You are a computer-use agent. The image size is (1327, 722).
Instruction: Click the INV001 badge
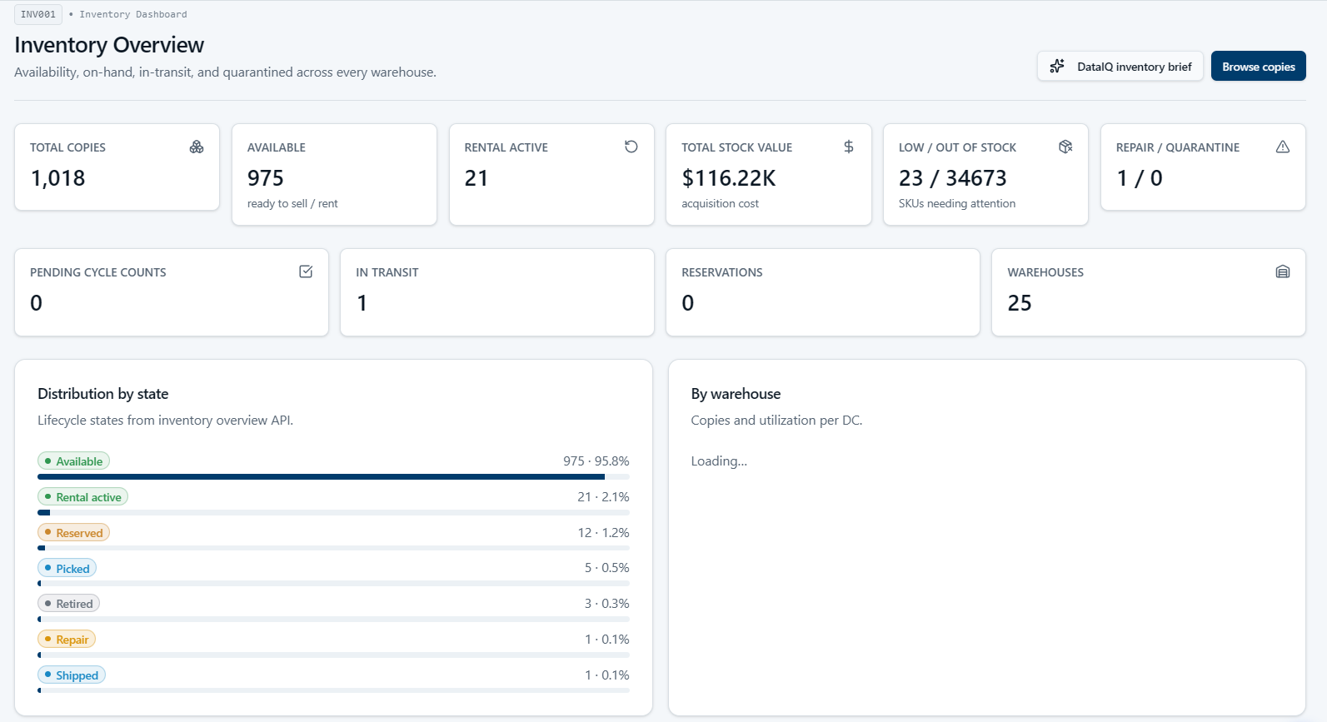point(38,14)
